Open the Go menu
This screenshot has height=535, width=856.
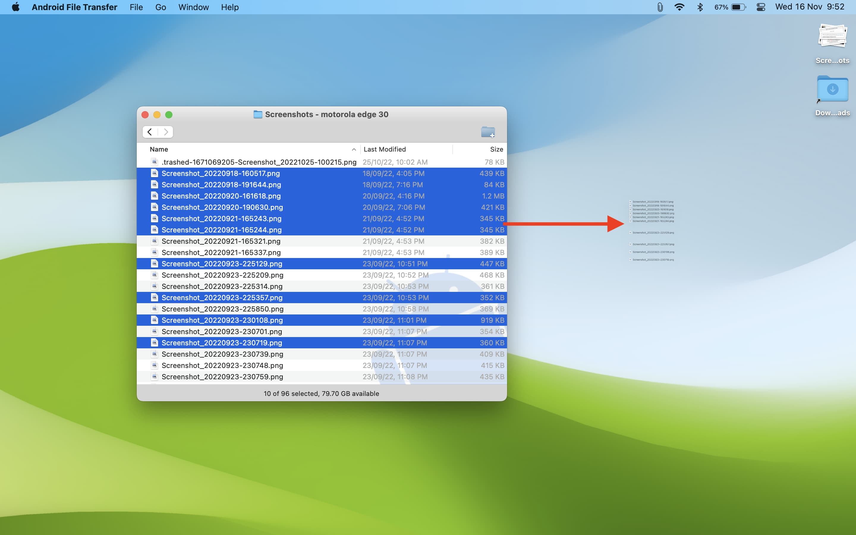coord(160,7)
